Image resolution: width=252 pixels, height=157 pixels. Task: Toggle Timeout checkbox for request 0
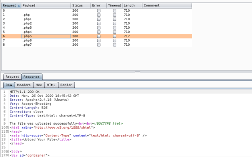point(115,11)
